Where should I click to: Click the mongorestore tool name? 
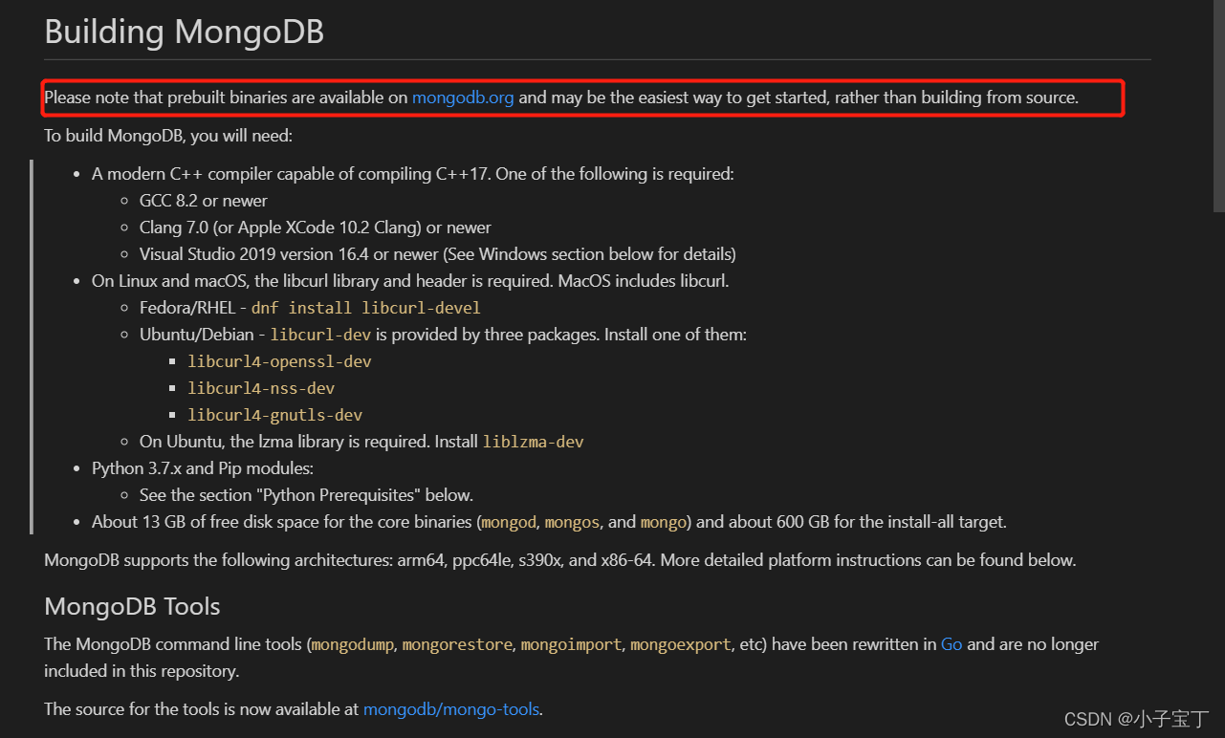[x=457, y=644]
